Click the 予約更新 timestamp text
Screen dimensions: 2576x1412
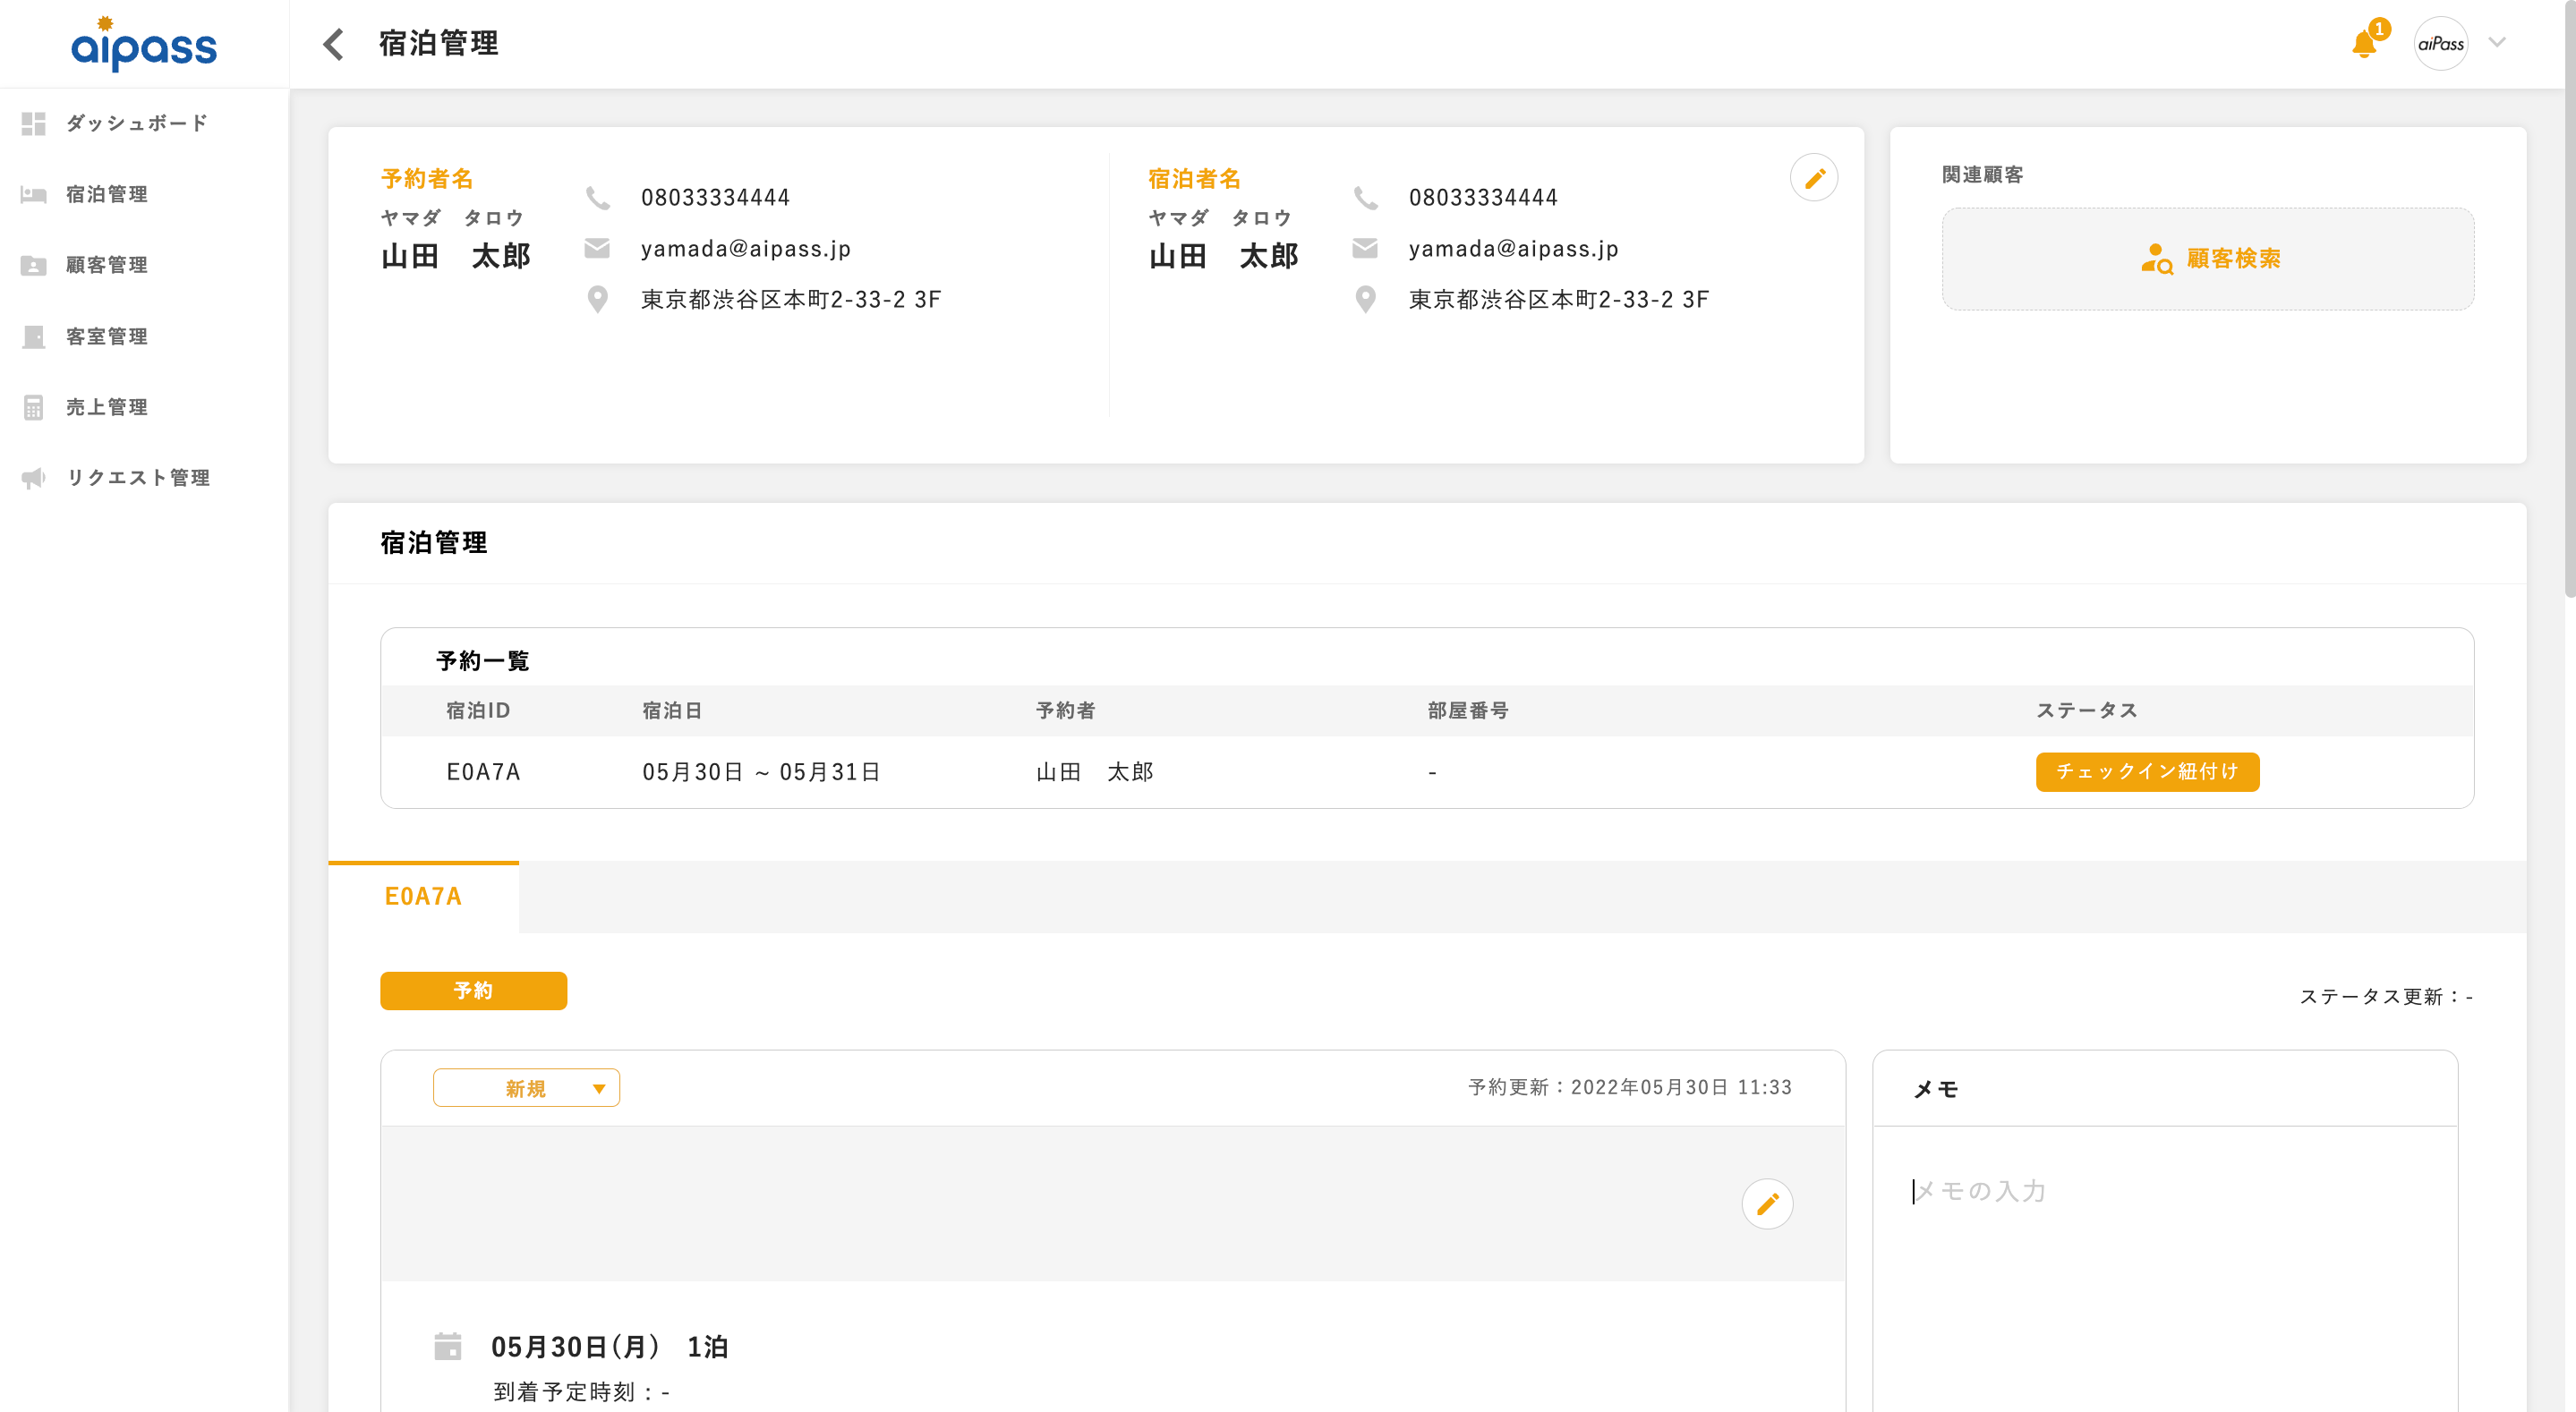[1630, 1087]
